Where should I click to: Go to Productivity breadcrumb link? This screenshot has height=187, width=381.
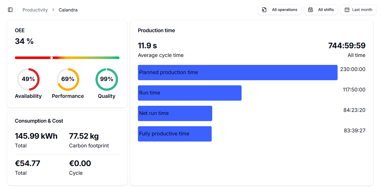pyautogui.click(x=35, y=10)
